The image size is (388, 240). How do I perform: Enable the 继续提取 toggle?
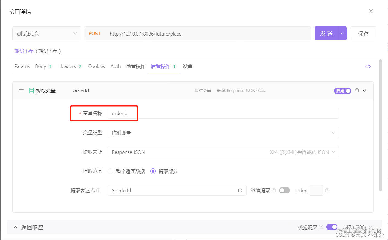pos(284,190)
